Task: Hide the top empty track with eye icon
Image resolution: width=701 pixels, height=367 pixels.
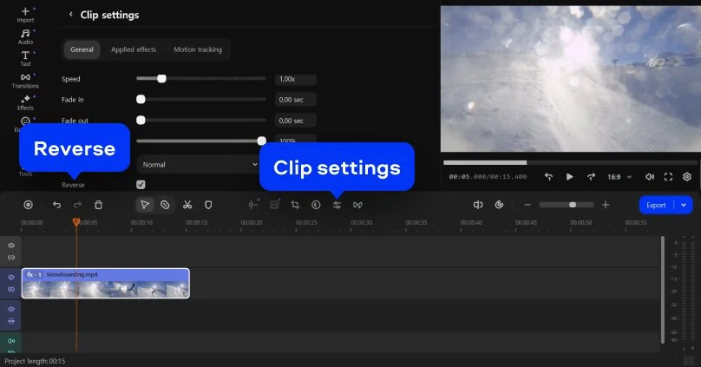Action: tap(11, 246)
